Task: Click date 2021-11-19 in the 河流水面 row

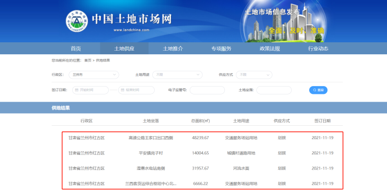Action: (x=322, y=168)
